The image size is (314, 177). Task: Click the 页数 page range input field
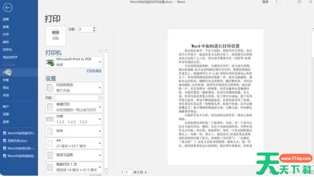click(76, 98)
